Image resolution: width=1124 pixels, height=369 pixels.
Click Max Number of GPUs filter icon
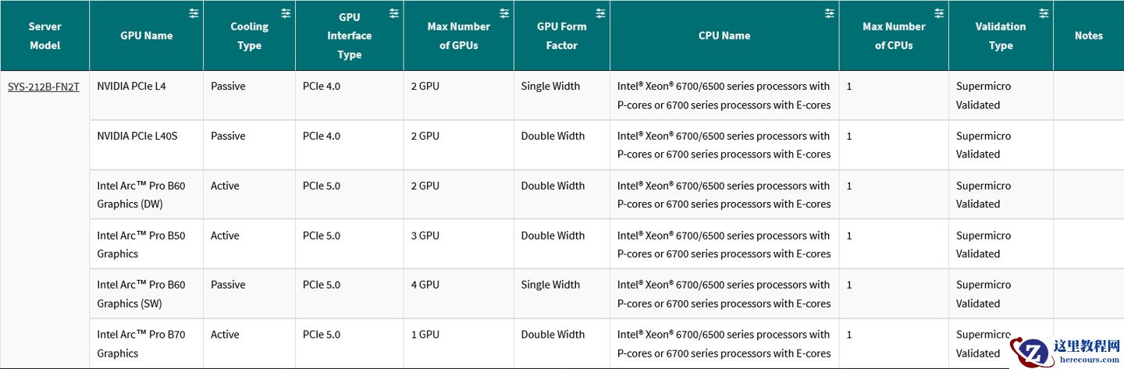click(504, 13)
